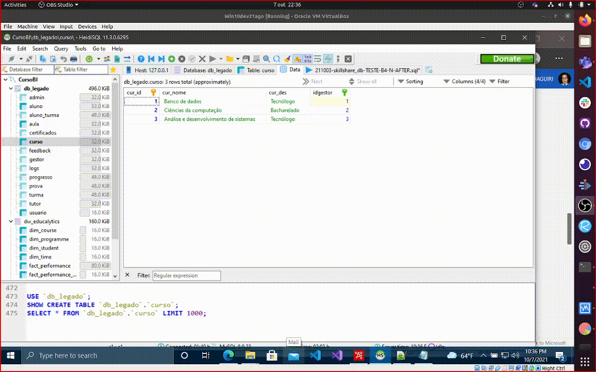The height and width of the screenshot is (372, 596).
Task: Open Microsoft Edge from Windows taskbar
Action: point(228,355)
